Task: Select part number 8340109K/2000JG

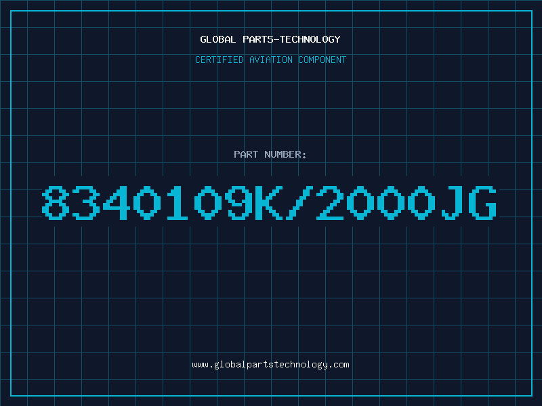Action: (x=270, y=203)
